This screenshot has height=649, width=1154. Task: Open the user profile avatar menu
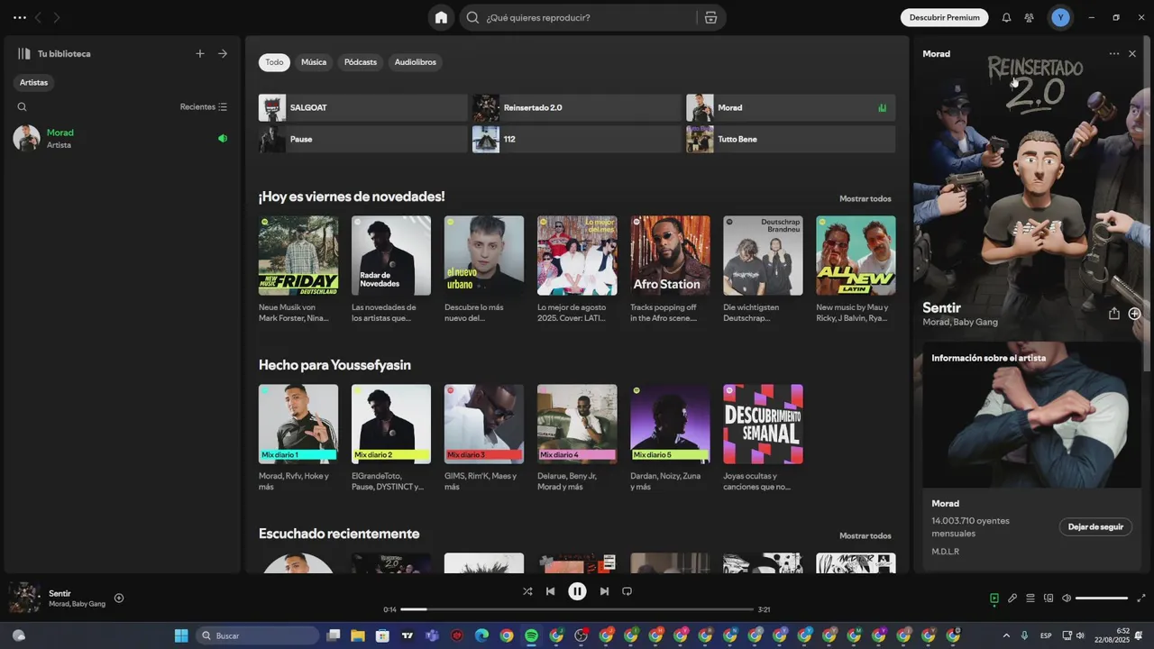click(x=1060, y=17)
